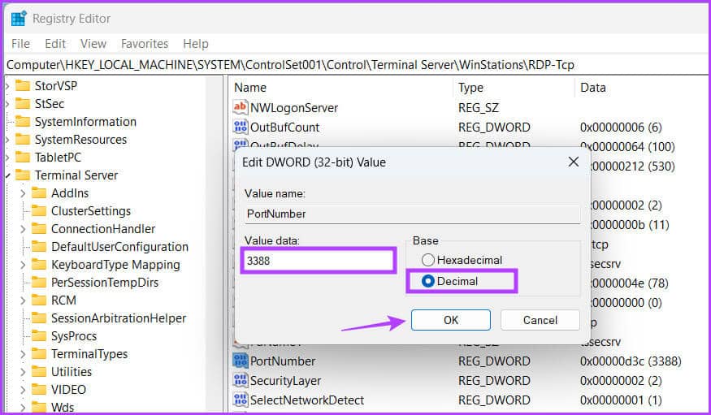Confirm the DWORD edit with OK
This screenshot has width=711, height=415.
(x=451, y=320)
